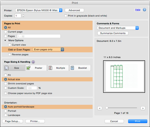
Task: Click the Custom Scale percent field
Action: click(32, 88)
